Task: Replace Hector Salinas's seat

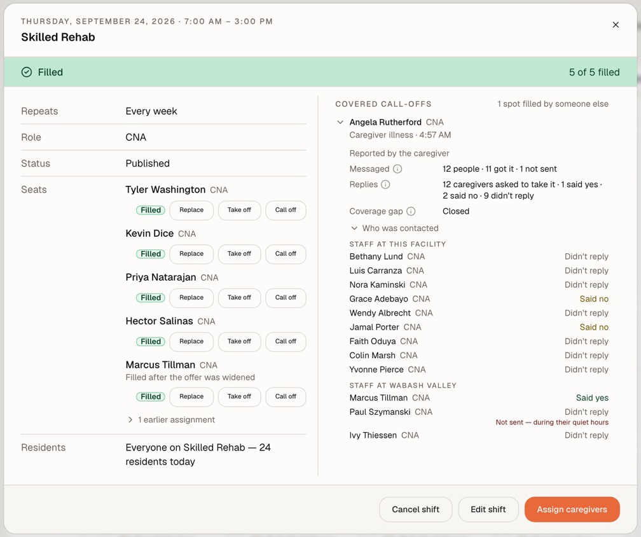Action: (191, 342)
